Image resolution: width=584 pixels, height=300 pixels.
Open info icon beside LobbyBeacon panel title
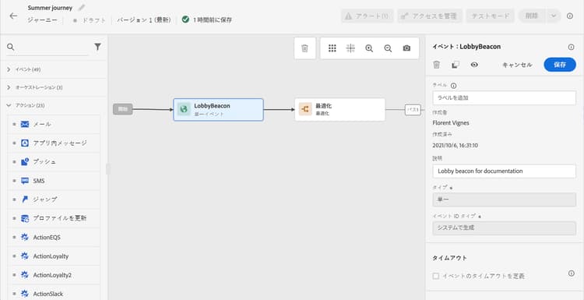(571, 47)
